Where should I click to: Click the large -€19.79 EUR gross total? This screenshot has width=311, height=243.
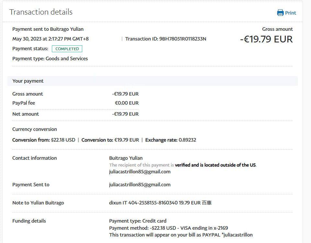click(266, 39)
